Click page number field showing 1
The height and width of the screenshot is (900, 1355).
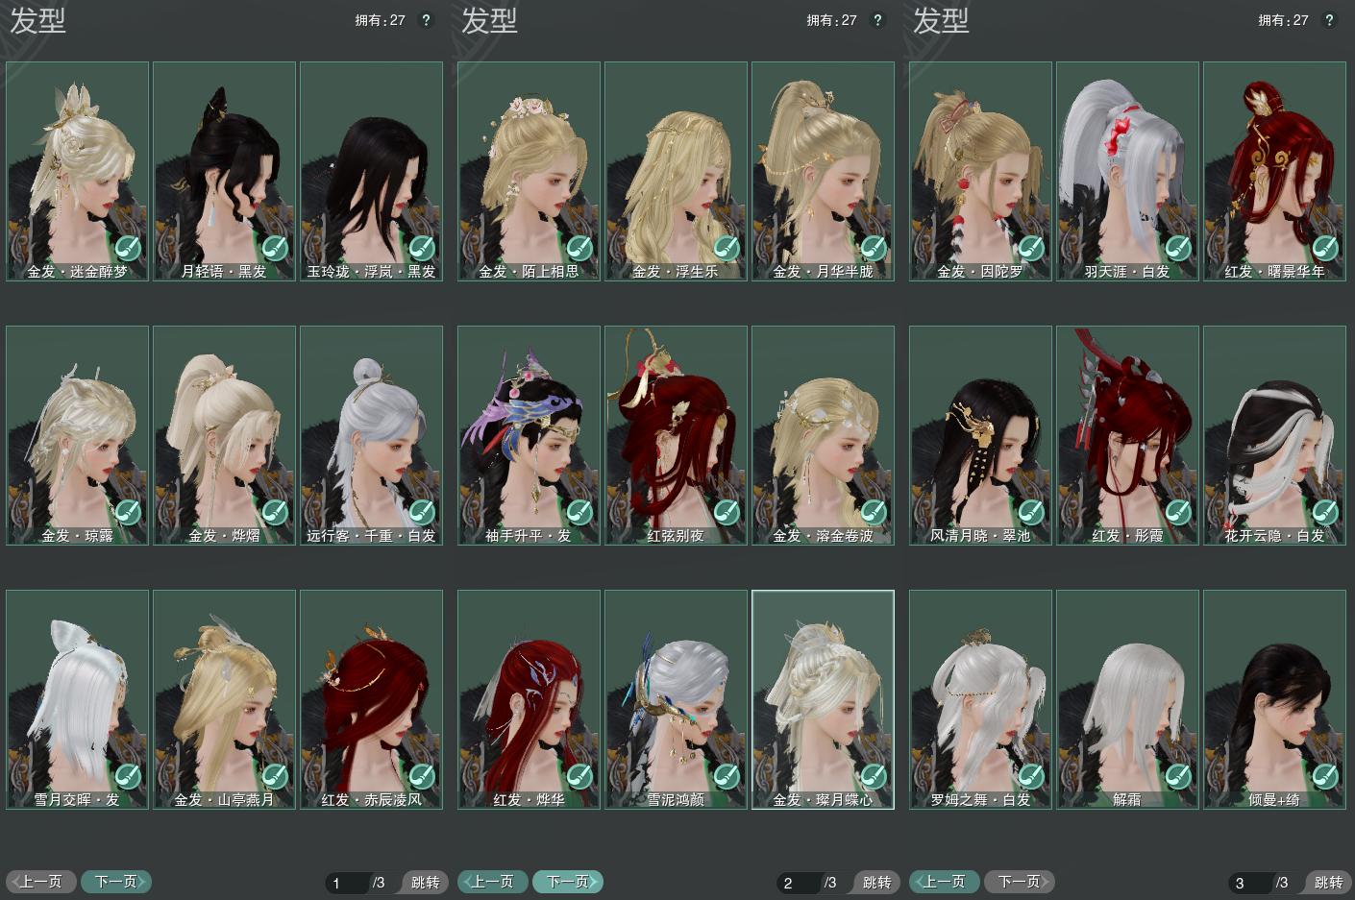point(346,883)
